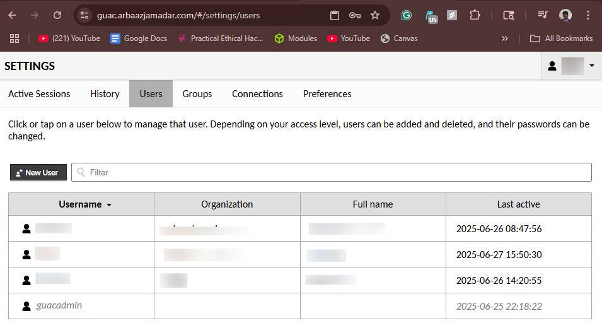Screen dimensions: 602x323
Task: Open the logged-in user account dropdown
Action: click(x=571, y=66)
